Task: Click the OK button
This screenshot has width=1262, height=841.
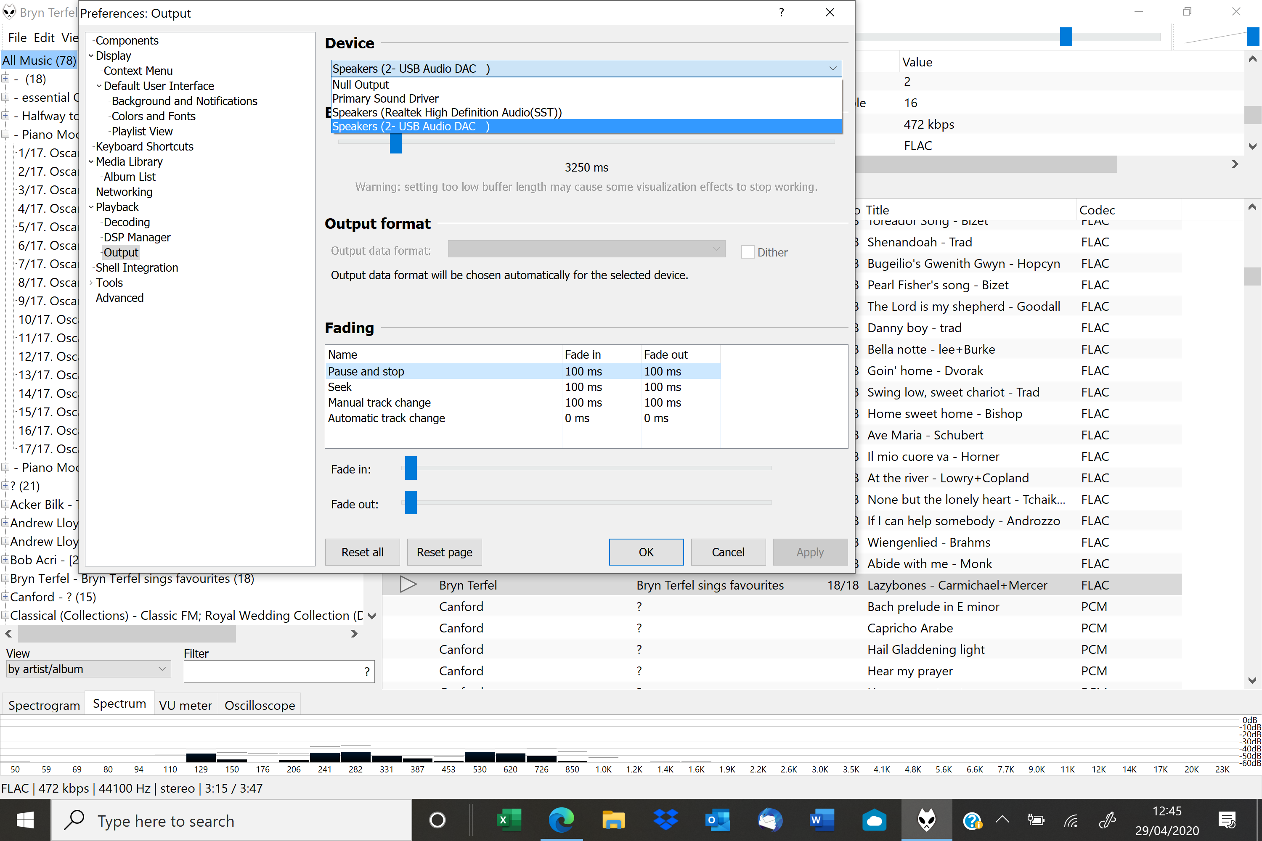Action: pos(646,552)
